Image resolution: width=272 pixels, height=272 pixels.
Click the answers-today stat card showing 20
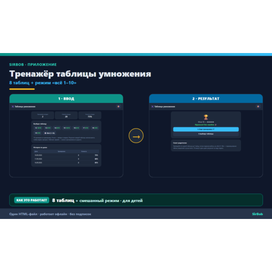pos(66,116)
